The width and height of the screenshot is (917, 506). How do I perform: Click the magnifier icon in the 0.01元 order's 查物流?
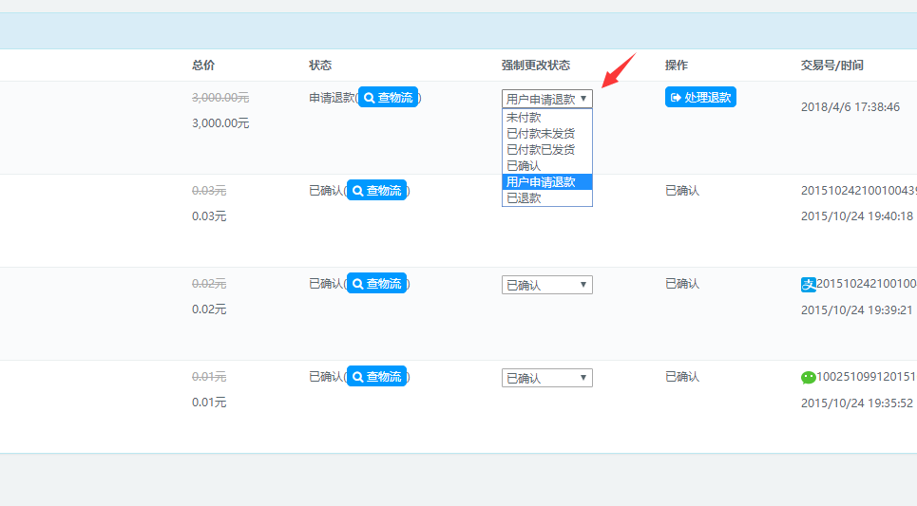pos(357,377)
